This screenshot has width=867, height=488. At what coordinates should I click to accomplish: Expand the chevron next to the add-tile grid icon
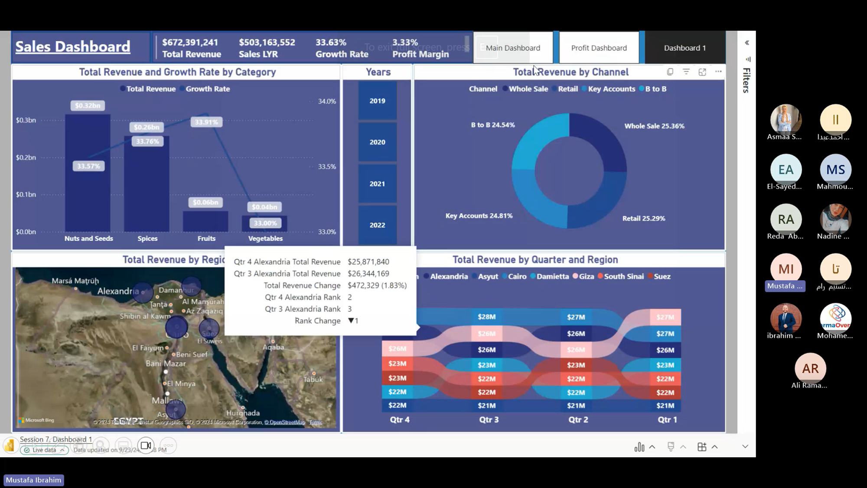714,447
